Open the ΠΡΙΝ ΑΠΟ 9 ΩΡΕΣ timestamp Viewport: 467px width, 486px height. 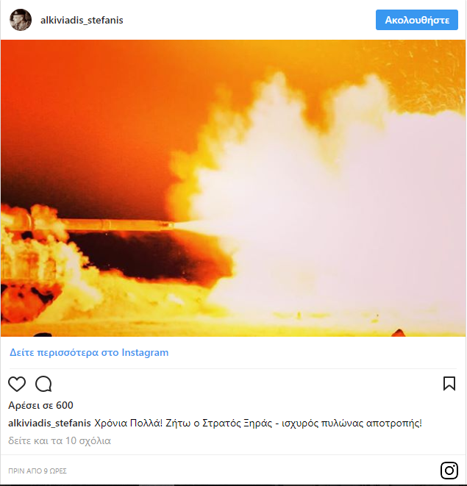38,471
